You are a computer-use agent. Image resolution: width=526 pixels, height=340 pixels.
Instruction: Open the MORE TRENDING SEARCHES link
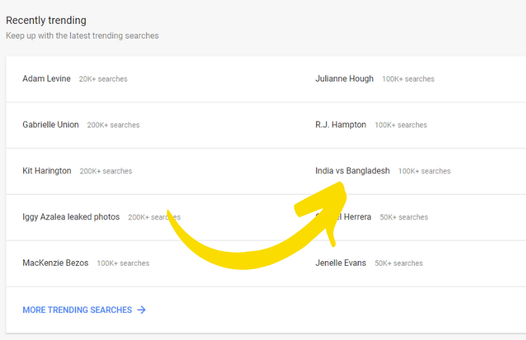pos(77,310)
